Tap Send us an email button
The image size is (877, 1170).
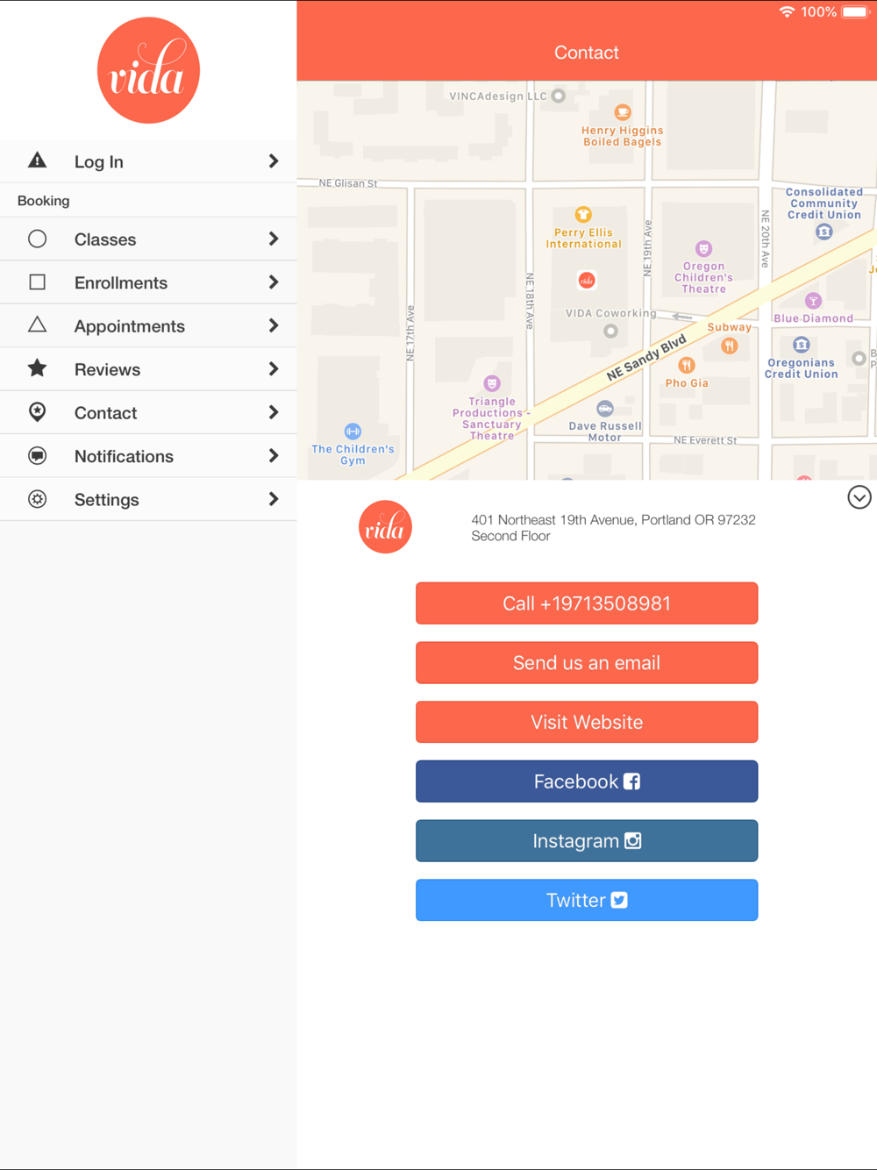[587, 663]
